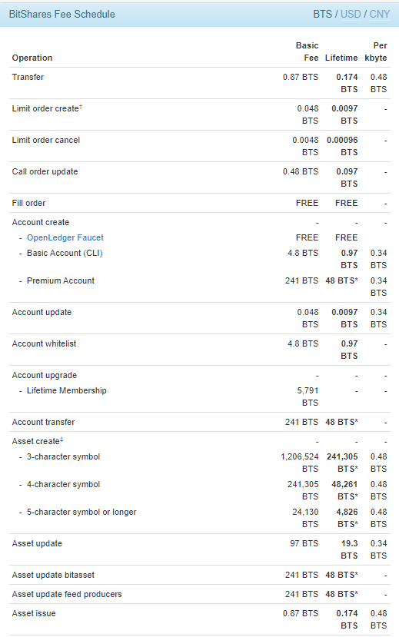Click the 0.48 BTS Call order update fee
The height and width of the screenshot is (637, 399).
pos(301,171)
